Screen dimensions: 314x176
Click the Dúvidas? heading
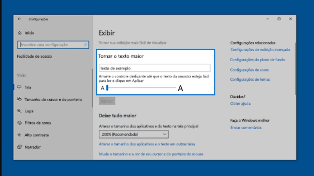pos(238,97)
